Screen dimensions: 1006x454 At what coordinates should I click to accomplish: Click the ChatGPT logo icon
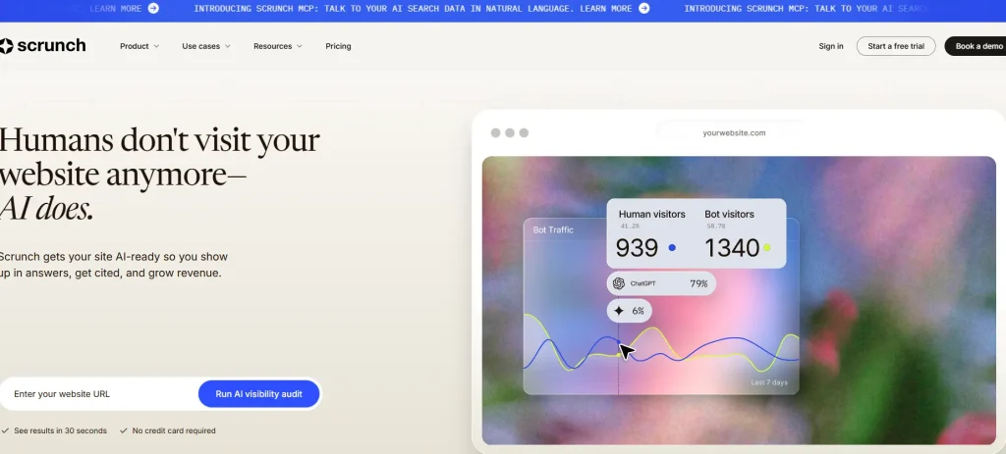619,283
